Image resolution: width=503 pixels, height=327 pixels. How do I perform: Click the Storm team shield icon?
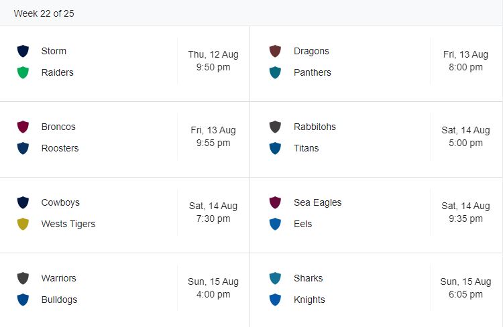point(23,51)
